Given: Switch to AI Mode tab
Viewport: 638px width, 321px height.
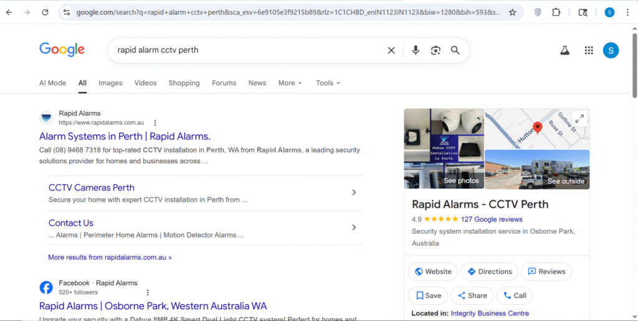Looking at the screenshot, I should point(52,83).
